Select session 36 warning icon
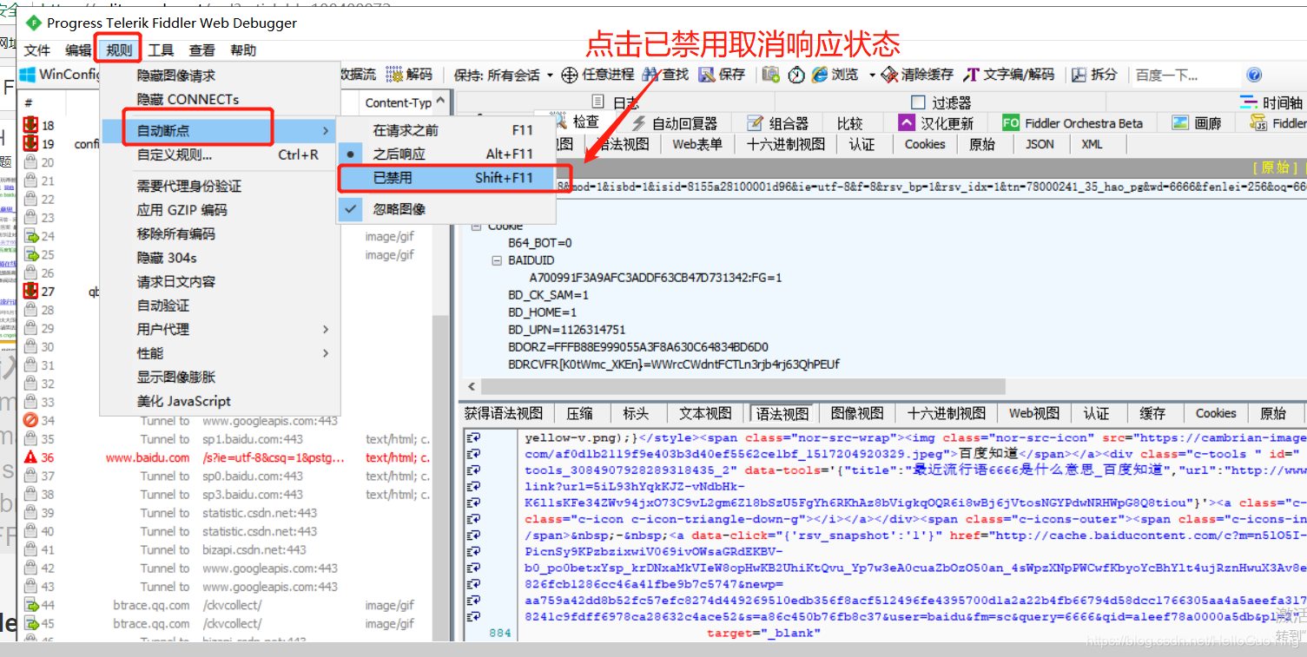 coord(30,457)
